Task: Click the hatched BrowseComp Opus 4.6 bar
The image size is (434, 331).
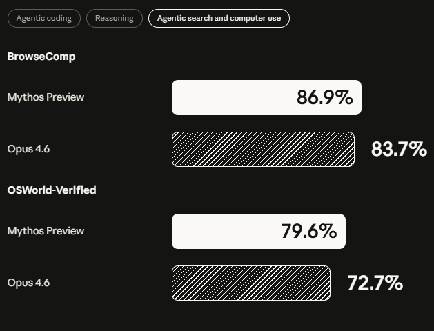Action: (x=263, y=149)
